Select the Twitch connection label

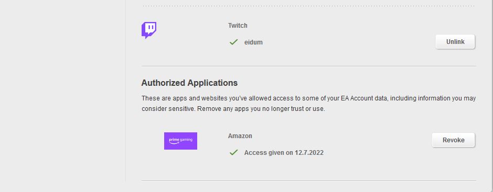(x=238, y=26)
